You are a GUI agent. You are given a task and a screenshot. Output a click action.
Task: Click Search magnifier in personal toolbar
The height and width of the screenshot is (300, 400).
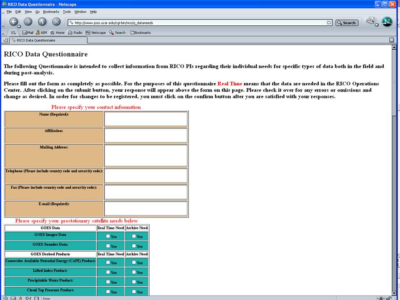tap(117, 32)
